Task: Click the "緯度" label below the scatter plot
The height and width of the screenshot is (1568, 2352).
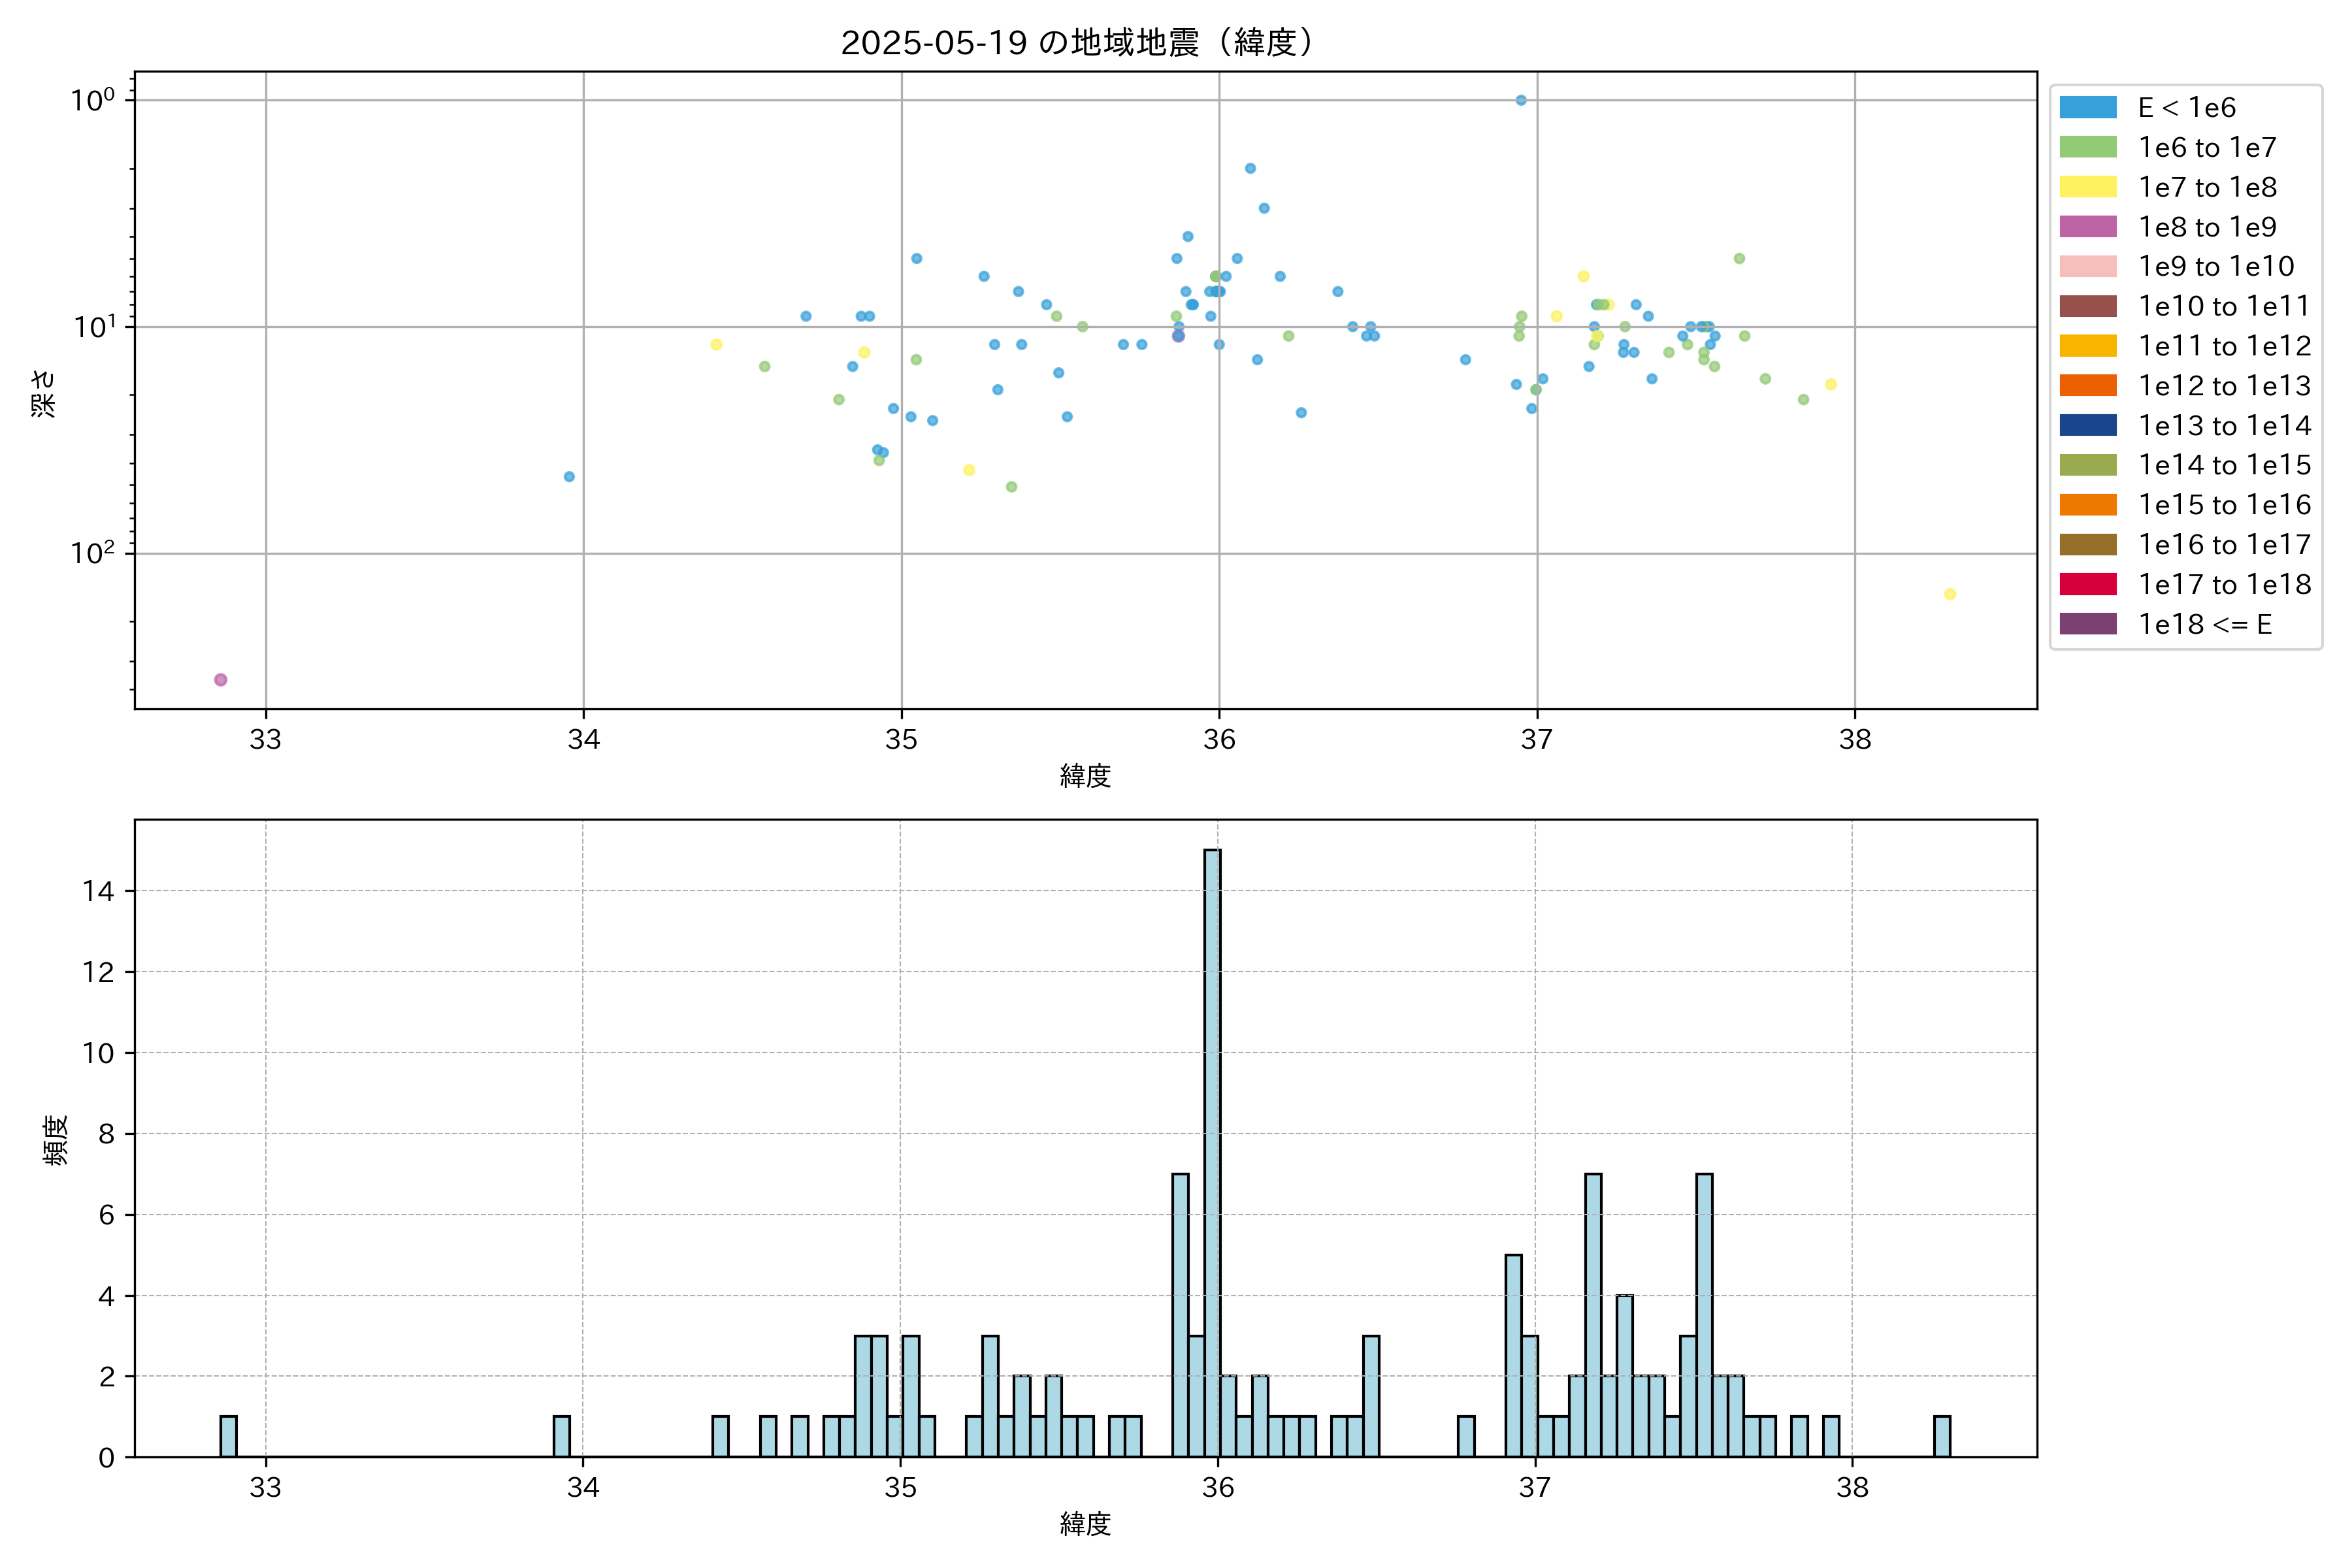Action: point(1085,776)
